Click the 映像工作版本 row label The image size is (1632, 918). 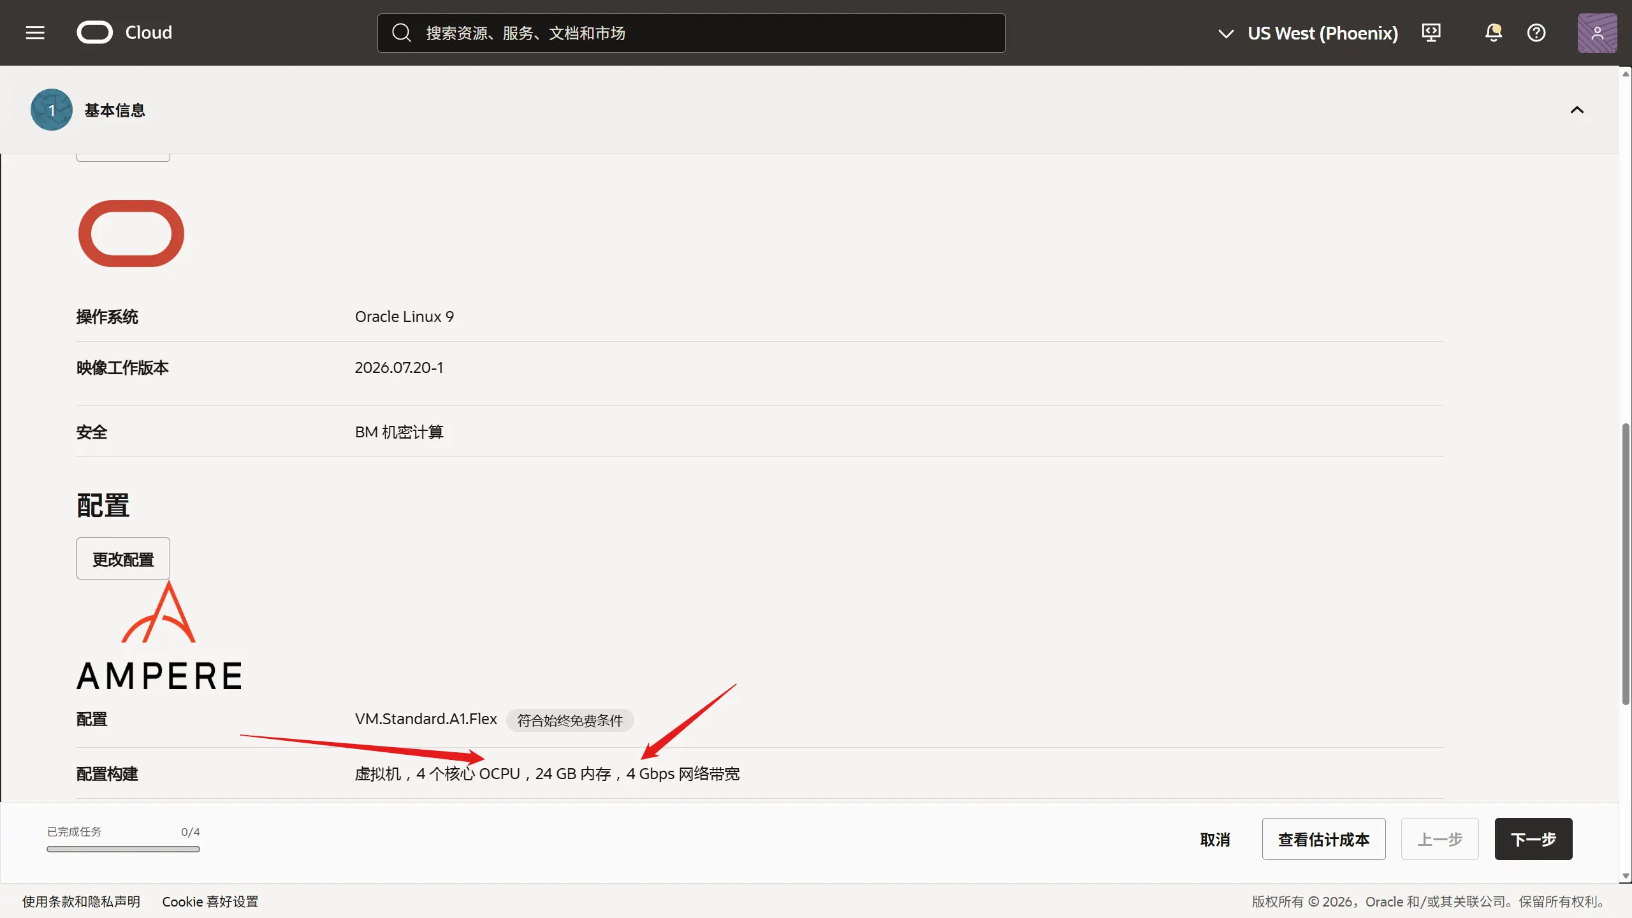coord(122,368)
